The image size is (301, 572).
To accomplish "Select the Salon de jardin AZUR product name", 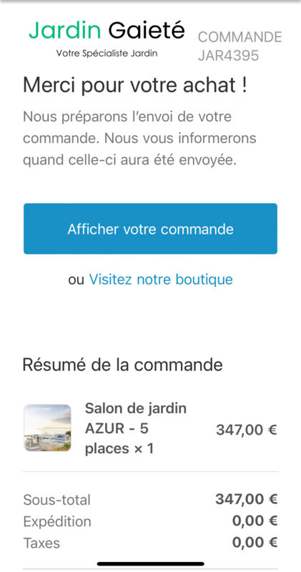I will pyautogui.click(x=136, y=428).
